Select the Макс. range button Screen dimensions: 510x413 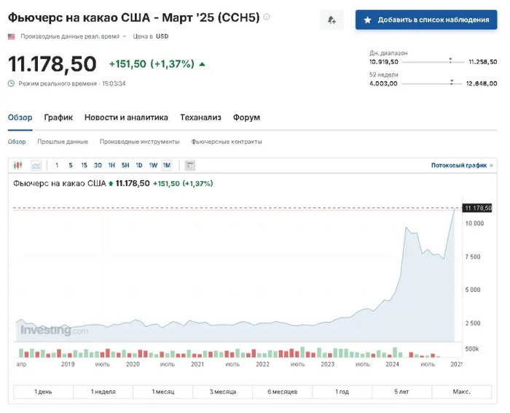tap(462, 392)
